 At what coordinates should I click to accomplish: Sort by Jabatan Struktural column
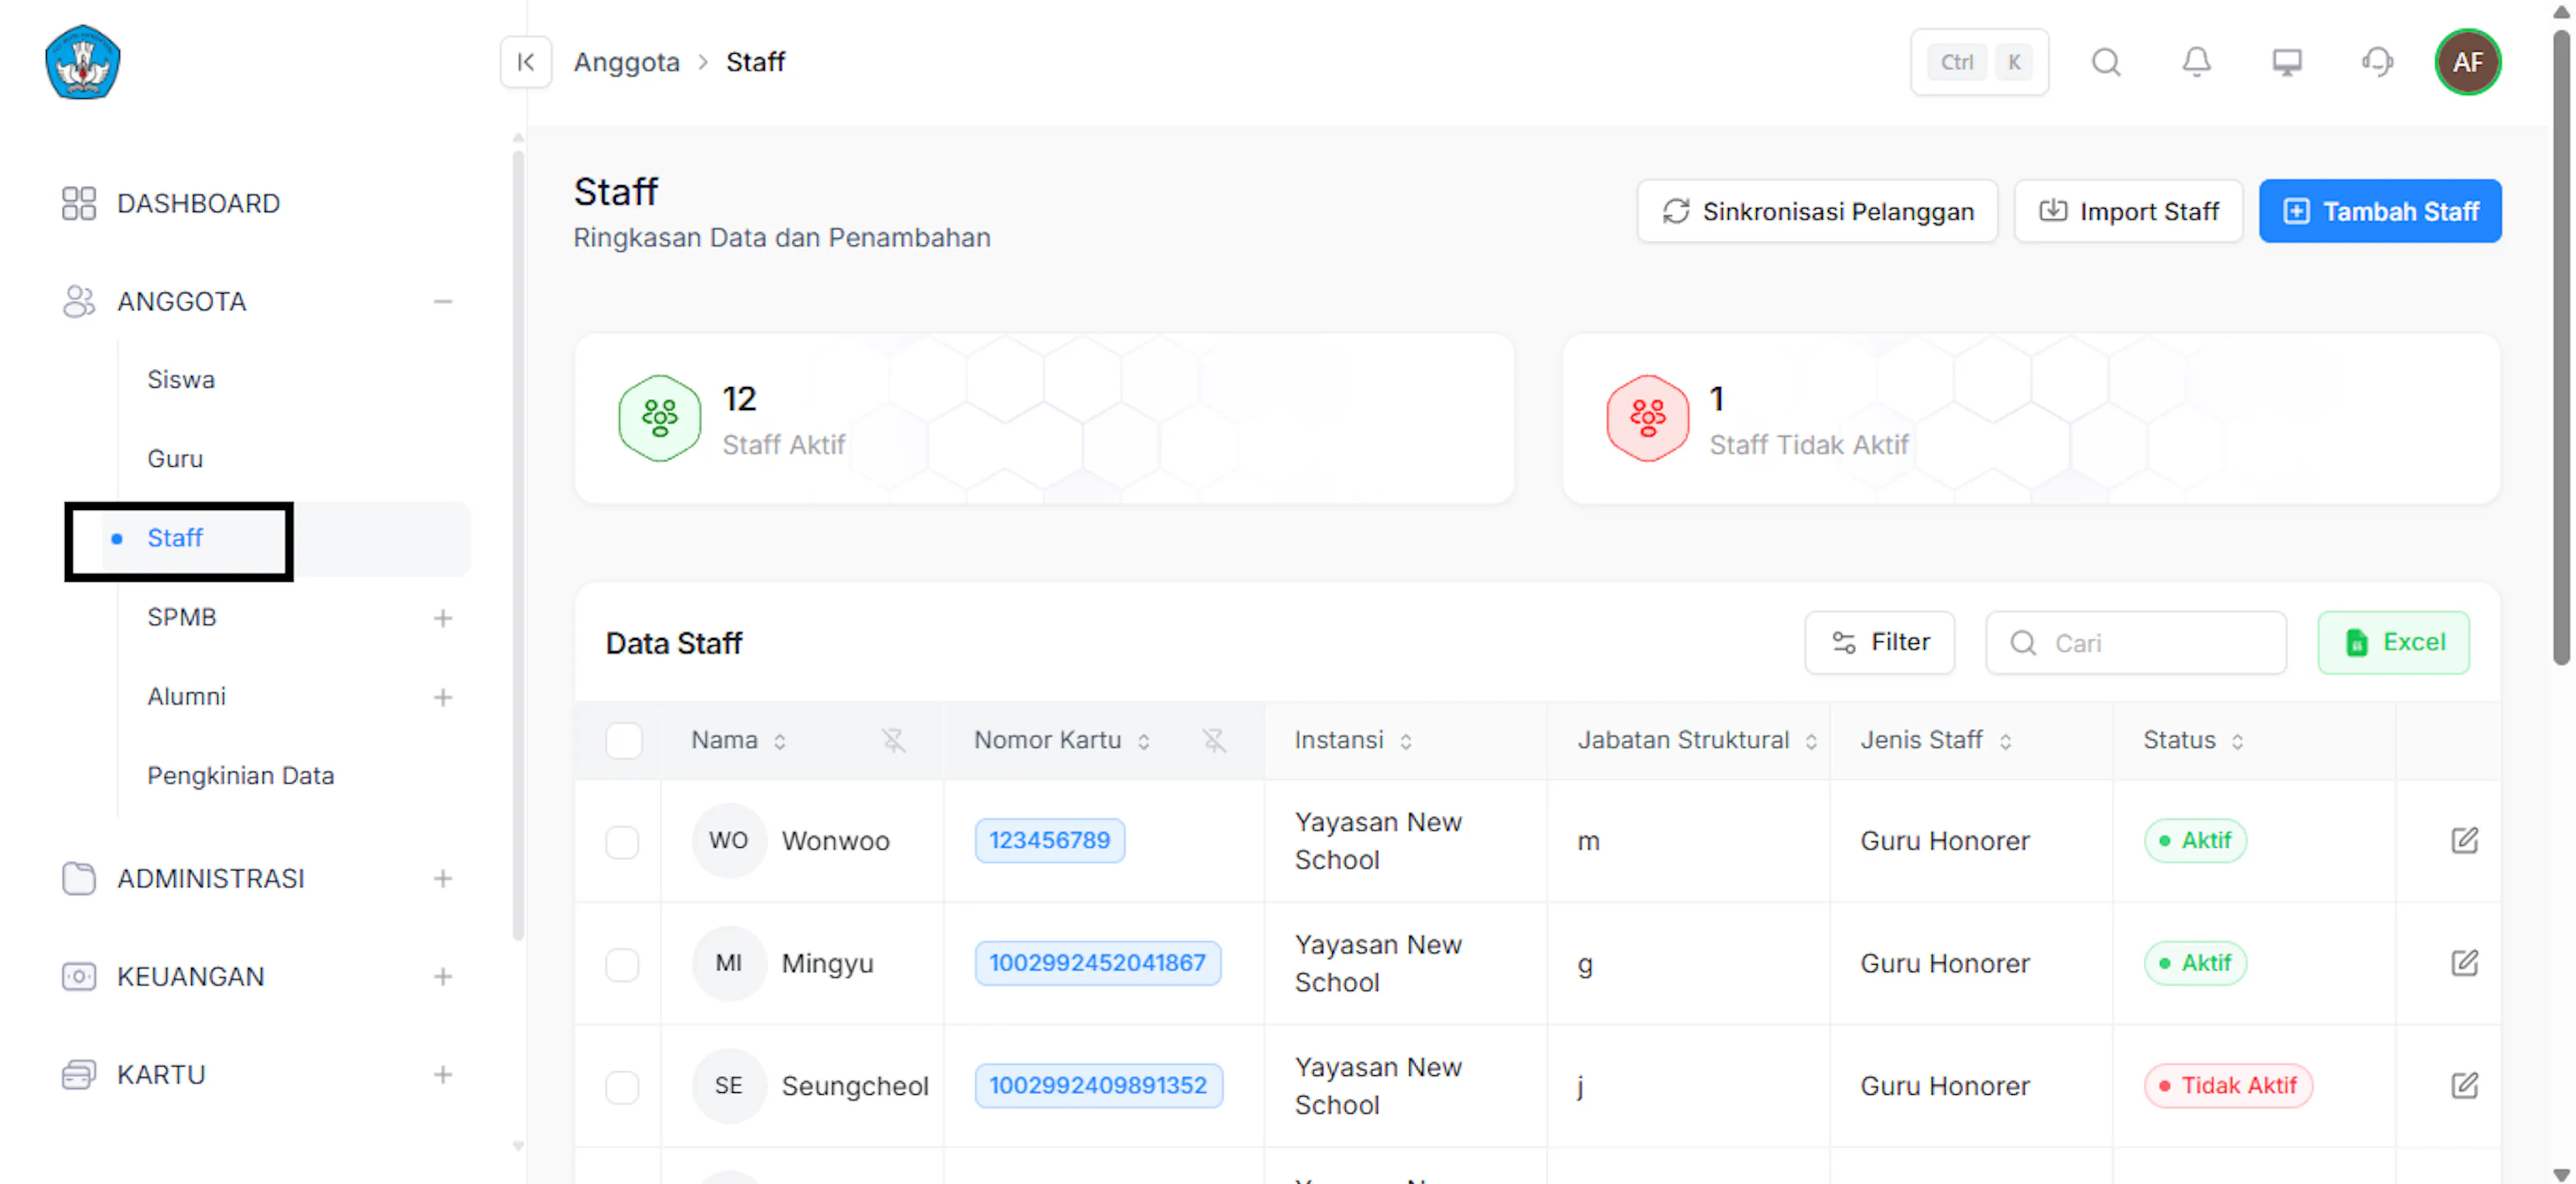tap(1811, 741)
